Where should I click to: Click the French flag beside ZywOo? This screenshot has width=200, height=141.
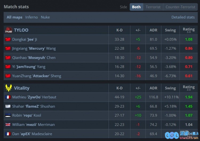tap(8, 97)
